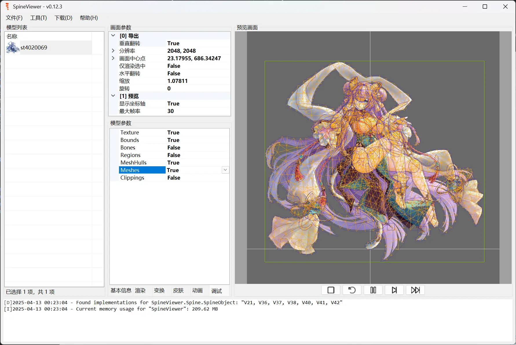Step forward one frame
The width and height of the screenshot is (516, 345).
pyautogui.click(x=394, y=290)
